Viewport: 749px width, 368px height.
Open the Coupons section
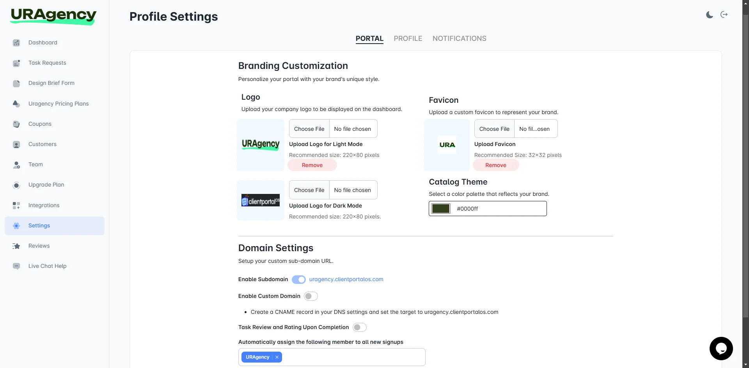point(39,124)
